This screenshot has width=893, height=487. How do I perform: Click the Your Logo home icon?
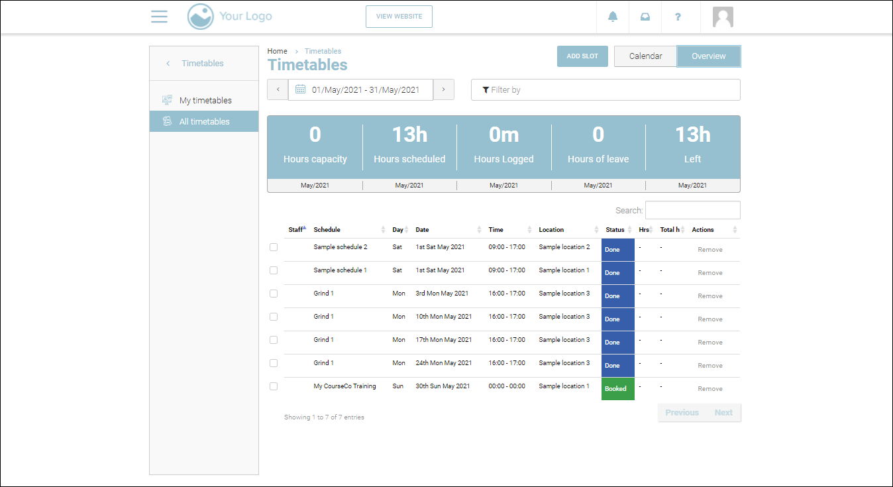tap(200, 17)
